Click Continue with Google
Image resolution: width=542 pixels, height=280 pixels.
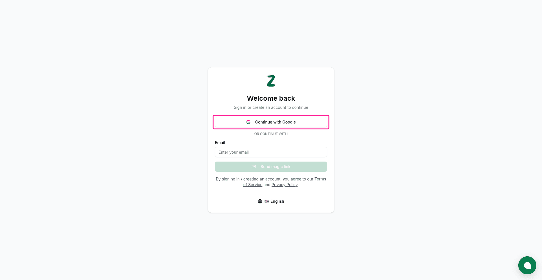(x=271, y=122)
